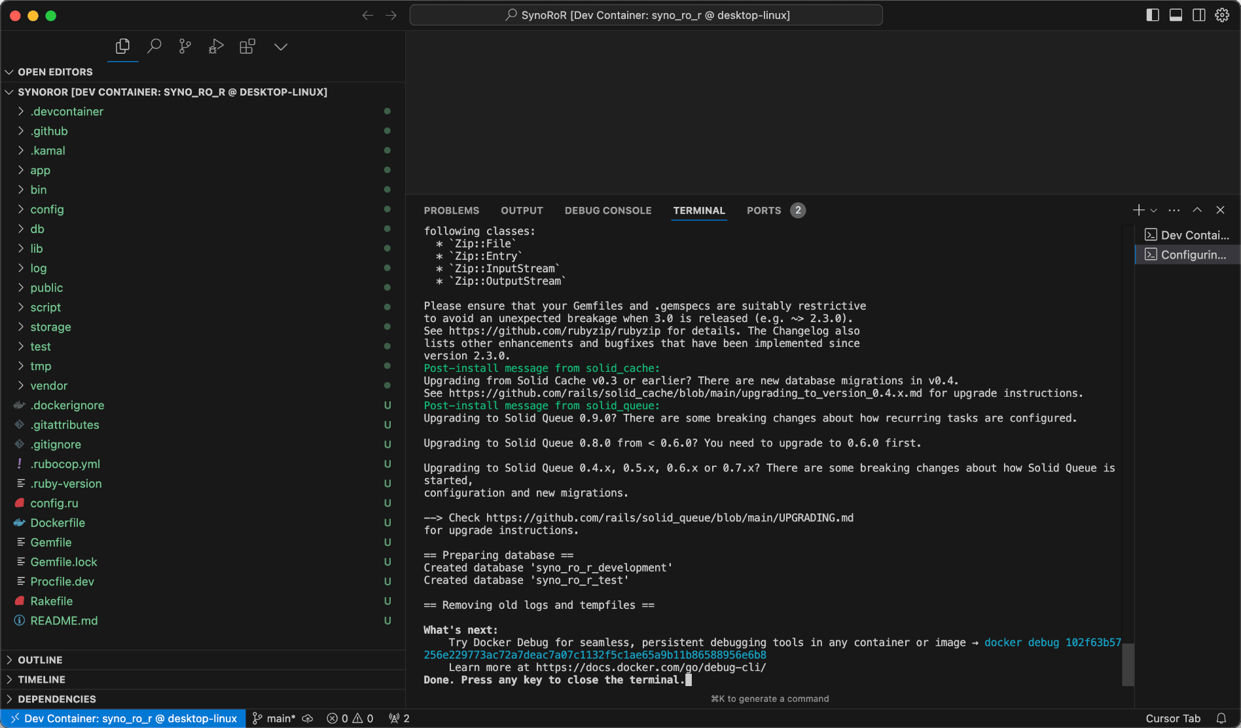Open notifications bell
This screenshot has width=1241, height=728.
(1221, 718)
